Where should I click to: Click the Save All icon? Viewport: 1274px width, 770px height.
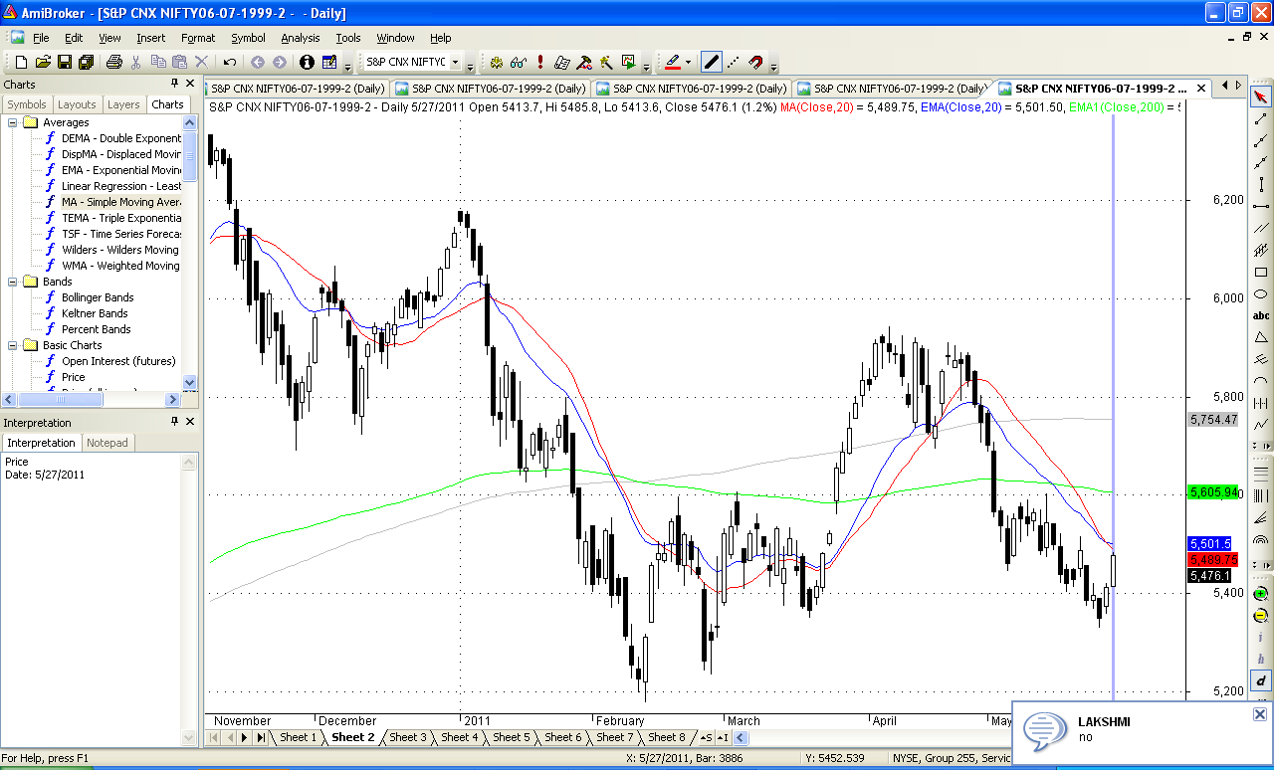87,62
